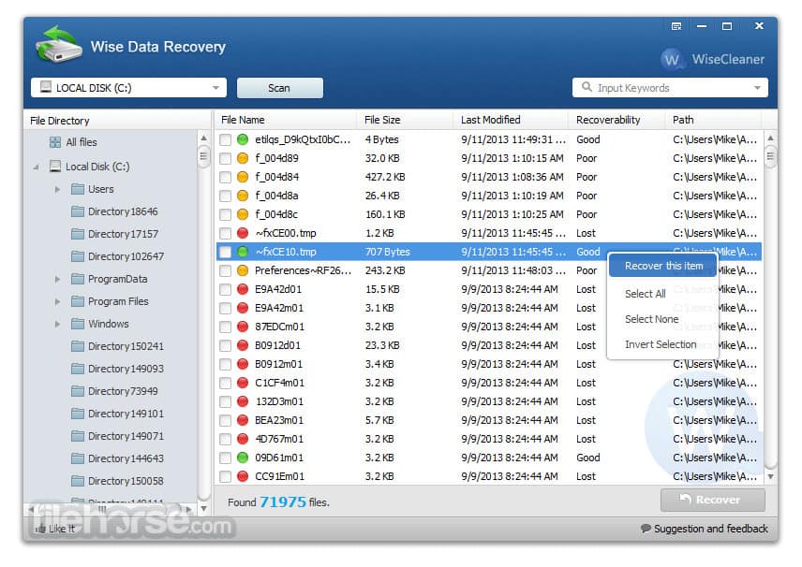Sort by the Path column header
This screenshot has height=567, width=802.
(714, 120)
